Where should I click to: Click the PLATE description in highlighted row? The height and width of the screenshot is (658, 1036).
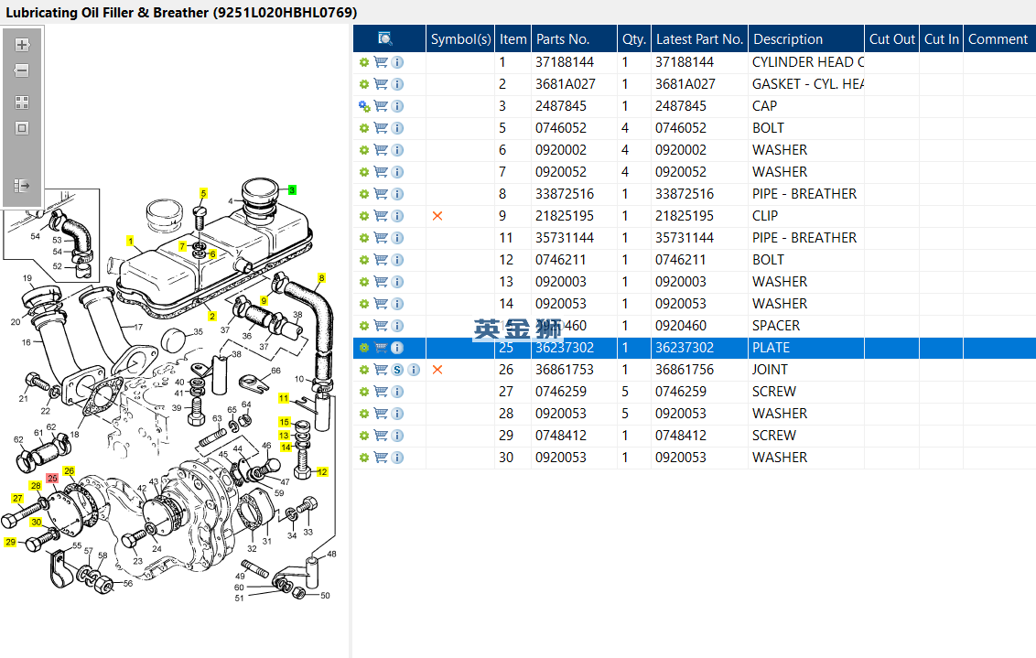[x=771, y=348]
